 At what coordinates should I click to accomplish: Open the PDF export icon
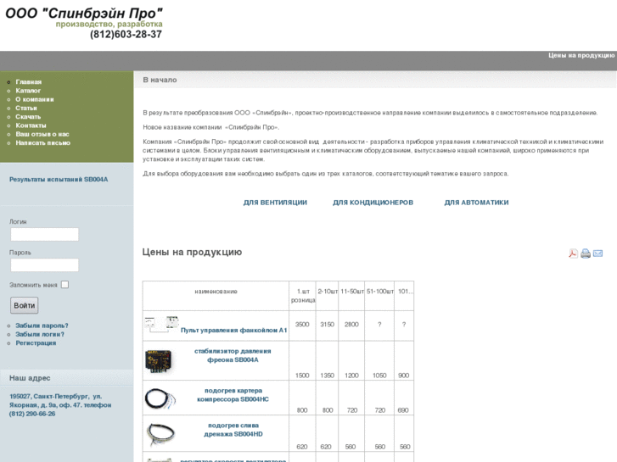[x=574, y=253]
